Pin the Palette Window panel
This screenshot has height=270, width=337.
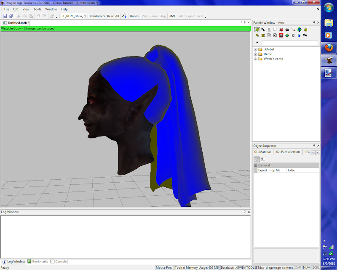pos(314,22)
